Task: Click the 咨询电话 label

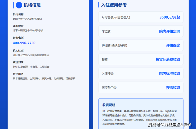Action: (18, 38)
